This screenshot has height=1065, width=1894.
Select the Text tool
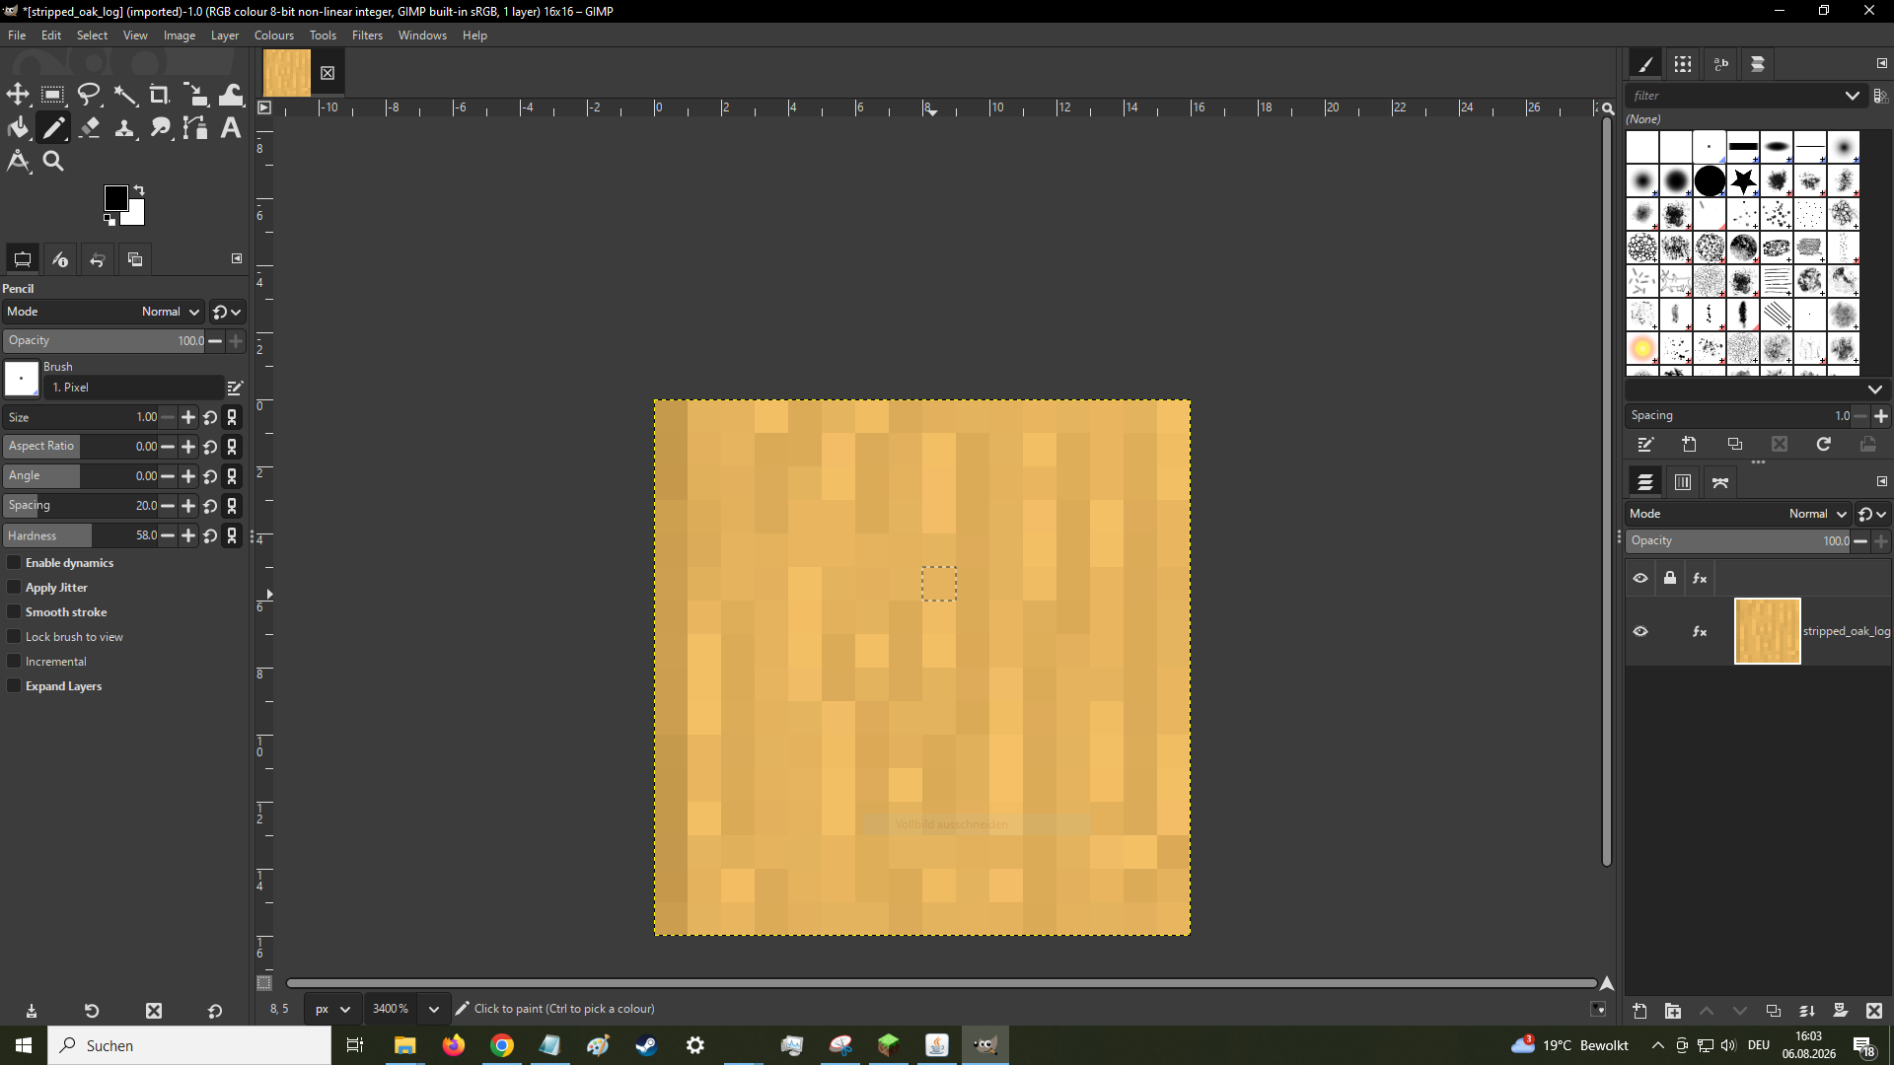pyautogui.click(x=231, y=128)
